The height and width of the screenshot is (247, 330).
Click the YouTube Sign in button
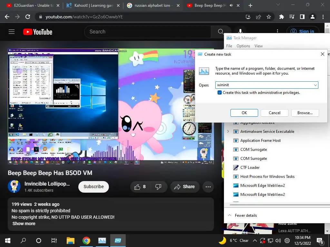[x=303, y=32]
